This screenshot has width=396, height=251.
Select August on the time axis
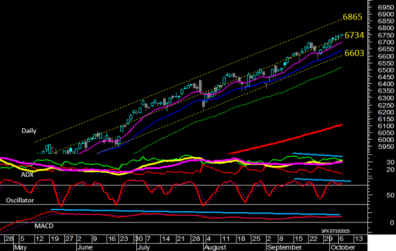(x=217, y=247)
